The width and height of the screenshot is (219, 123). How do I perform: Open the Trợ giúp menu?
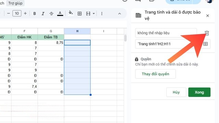(x=15, y=3)
